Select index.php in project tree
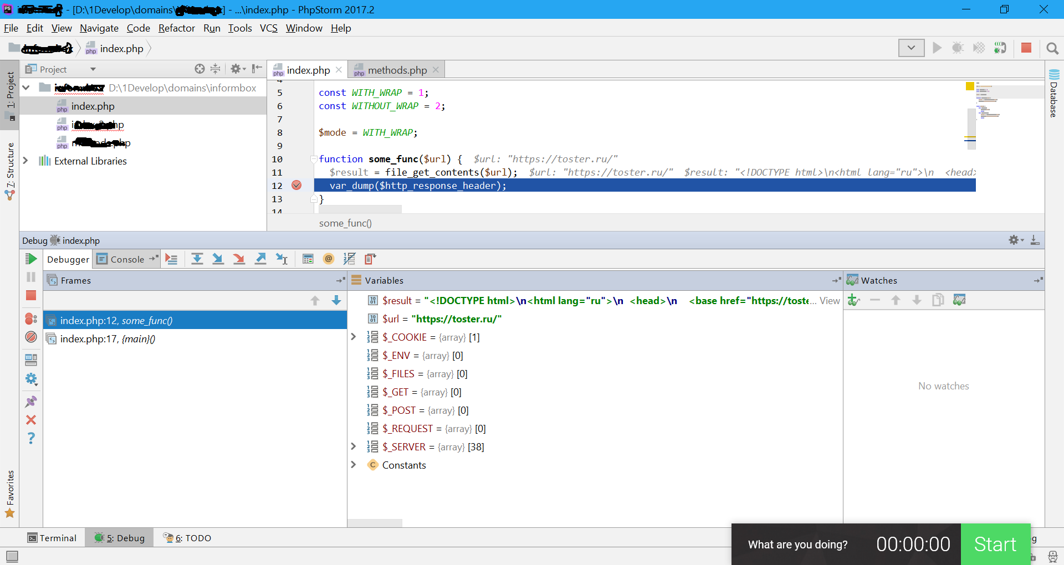 pos(143,106)
